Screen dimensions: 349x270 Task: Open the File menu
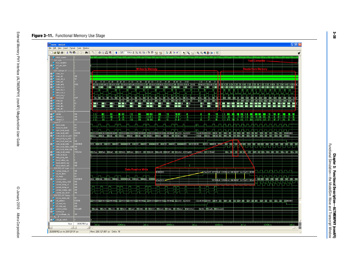pyautogui.click(x=50, y=48)
